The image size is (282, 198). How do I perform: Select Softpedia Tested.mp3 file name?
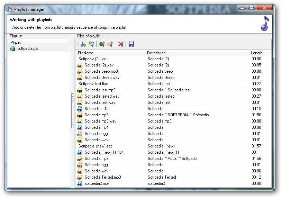103,177
